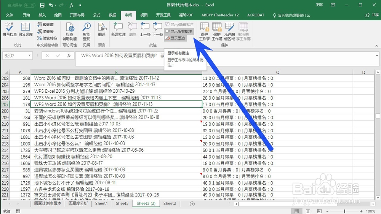Toggle 显示/隐藏批注
Image resolution: width=381 pixels, height=214 pixels.
[179, 24]
